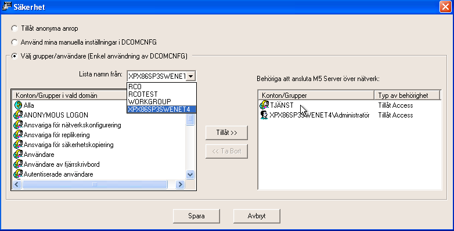Viewport: 454px width, 231px height.
Task: Click the Tillåt >> button
Action: [226, 133]
